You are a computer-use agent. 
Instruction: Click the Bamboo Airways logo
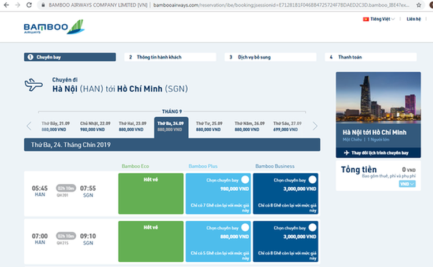click(53, 28)
